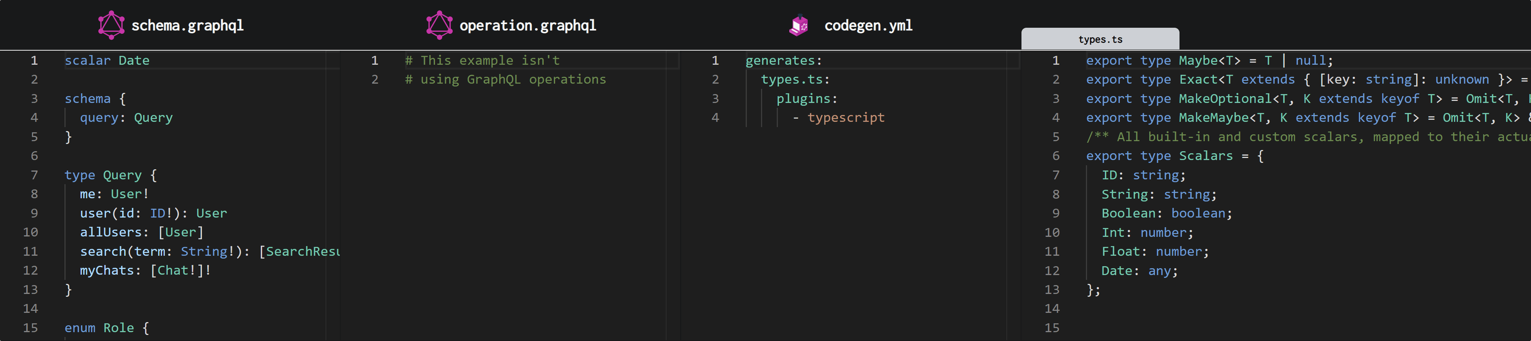The height and width of the screenshot is (341, 1531).
Task: Click the "Date: any;" line in types.ts
Action: [x=1139, y=271]
